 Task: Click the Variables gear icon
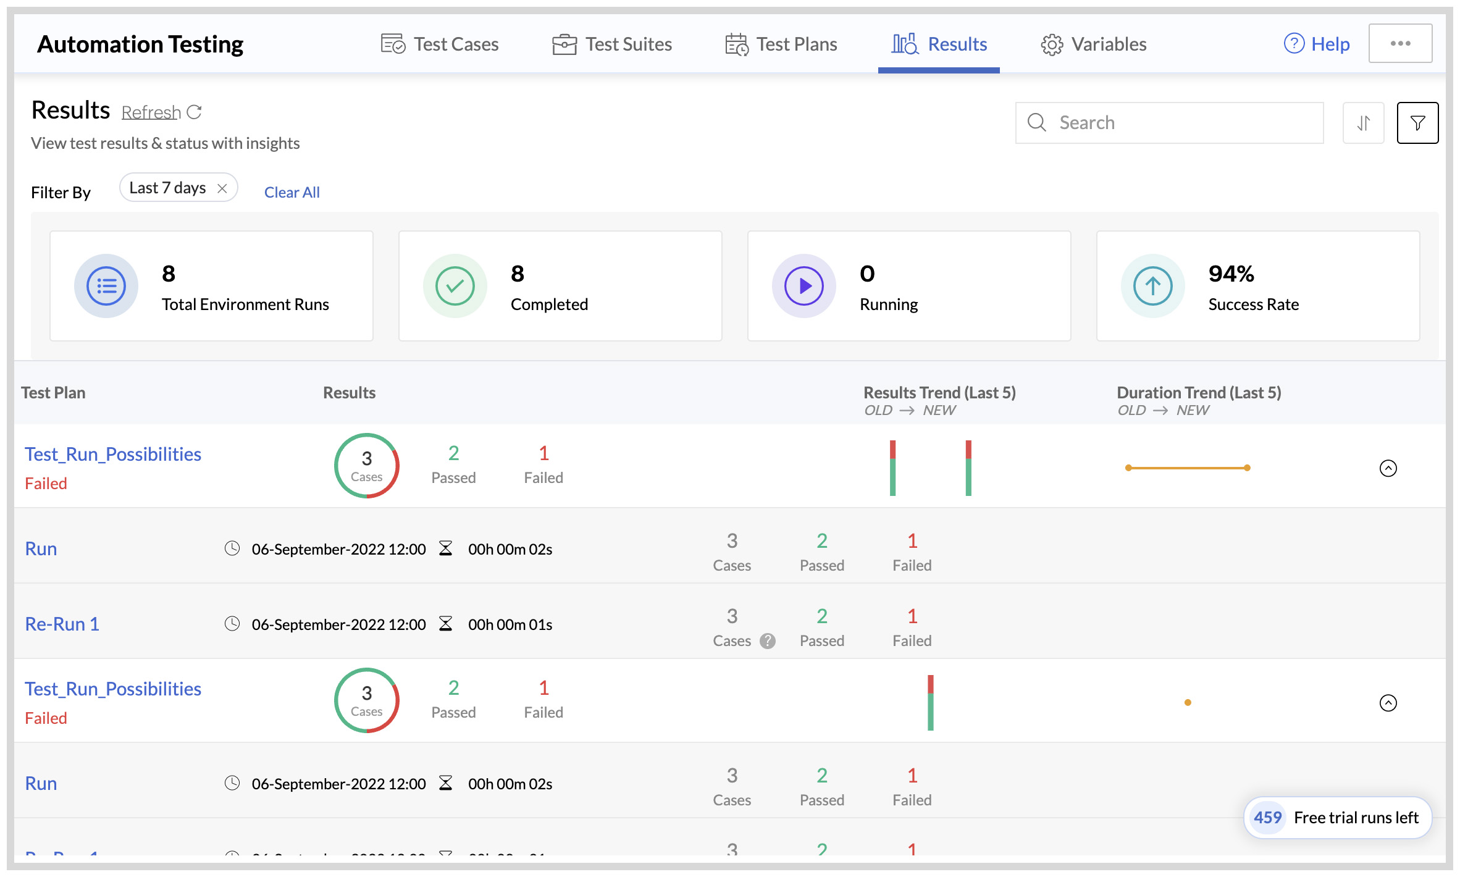point(1052,44)
